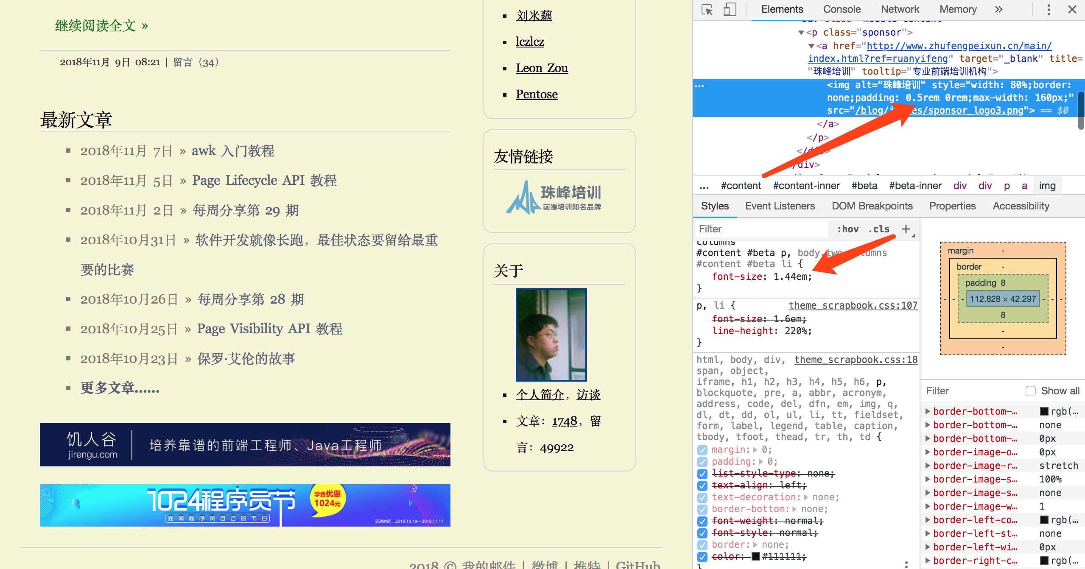Open DevTools three-dot customize menu
Image resolution: width=1085 pixels, height=569 pixels.
(1049, 9)
